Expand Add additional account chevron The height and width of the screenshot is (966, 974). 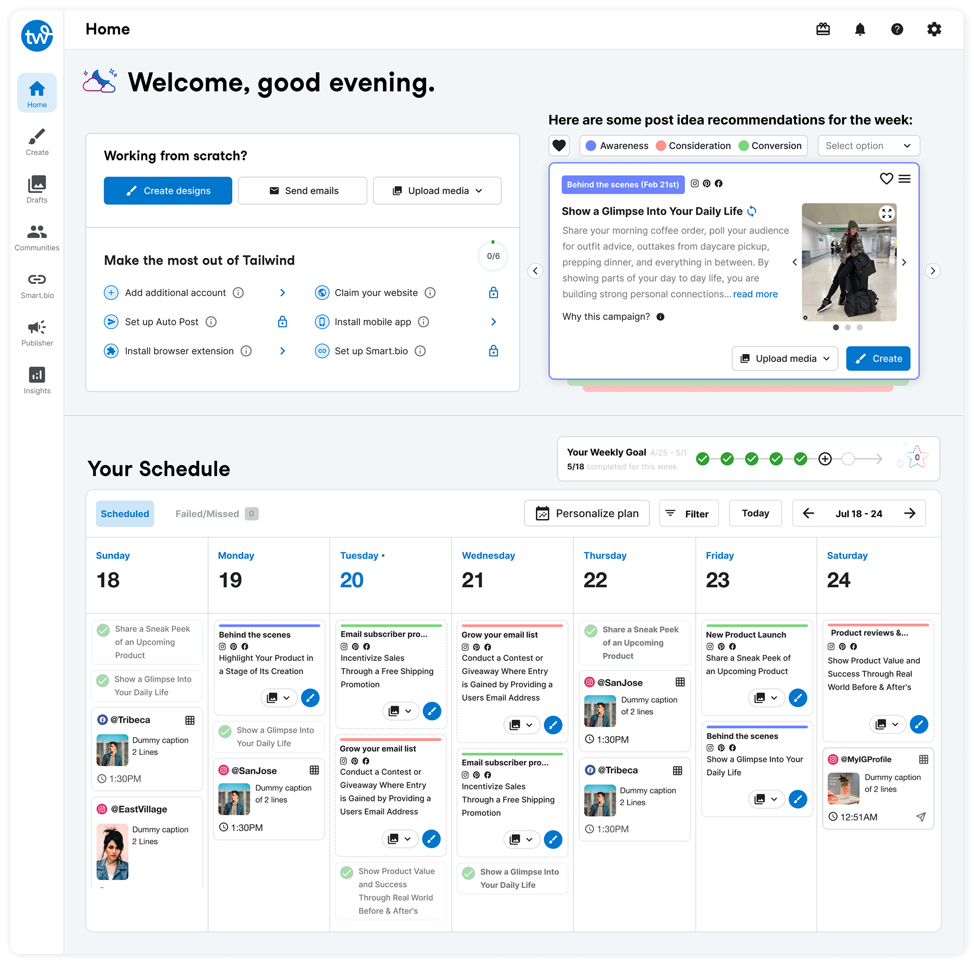[x=283, y=293]
